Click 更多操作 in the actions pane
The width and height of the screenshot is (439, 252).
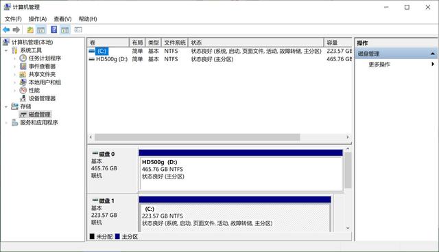pyautogui.click(x=379, y=65)
